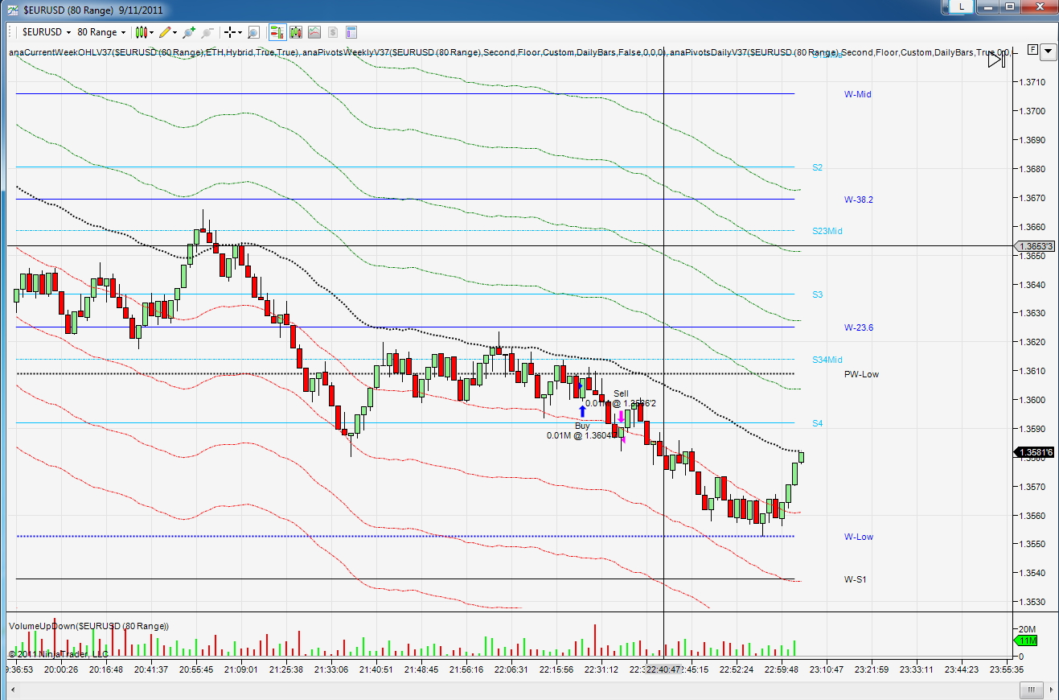This screenshot has height=700, width=1059.
Task: Click the green 11M volume marker
Action: point(1027,640)
